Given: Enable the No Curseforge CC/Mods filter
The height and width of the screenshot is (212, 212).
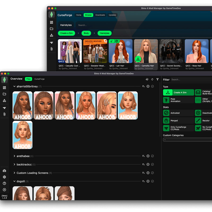Looking at the screenshot, I should coord(203,128).
